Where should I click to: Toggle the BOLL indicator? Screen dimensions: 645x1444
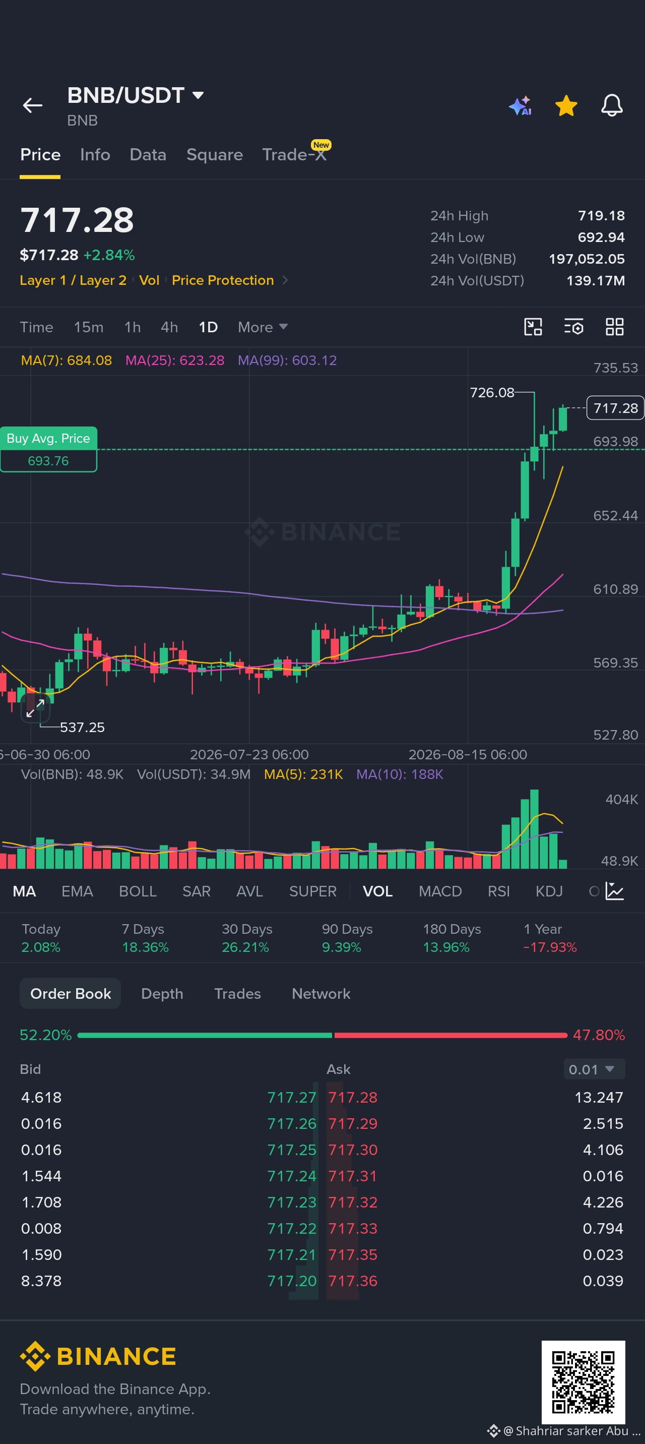pos(138,891)
